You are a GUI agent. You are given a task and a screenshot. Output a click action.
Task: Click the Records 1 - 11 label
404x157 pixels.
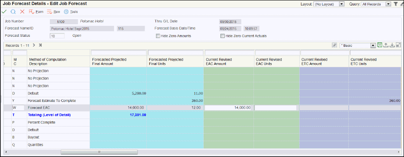pyautogui.click(x=18, y=46)
